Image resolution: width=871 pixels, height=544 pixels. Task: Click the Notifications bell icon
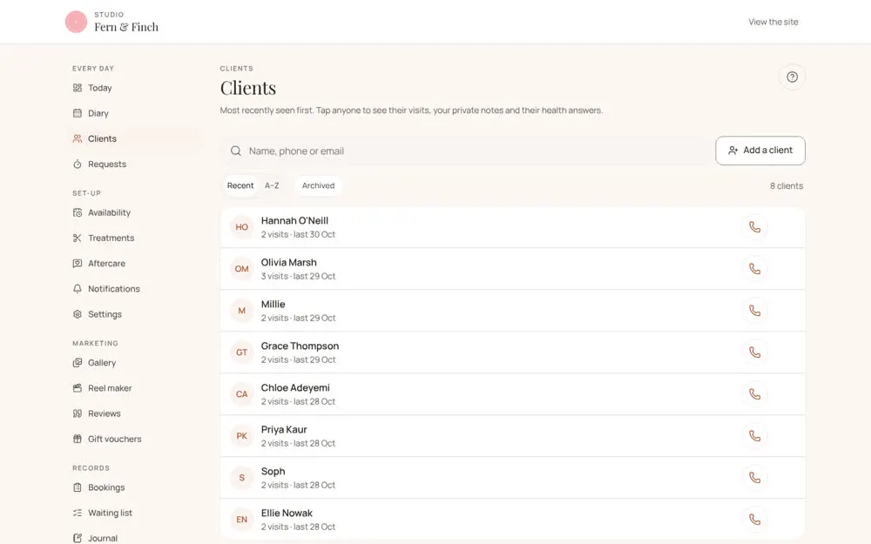(x=78, y=289)
